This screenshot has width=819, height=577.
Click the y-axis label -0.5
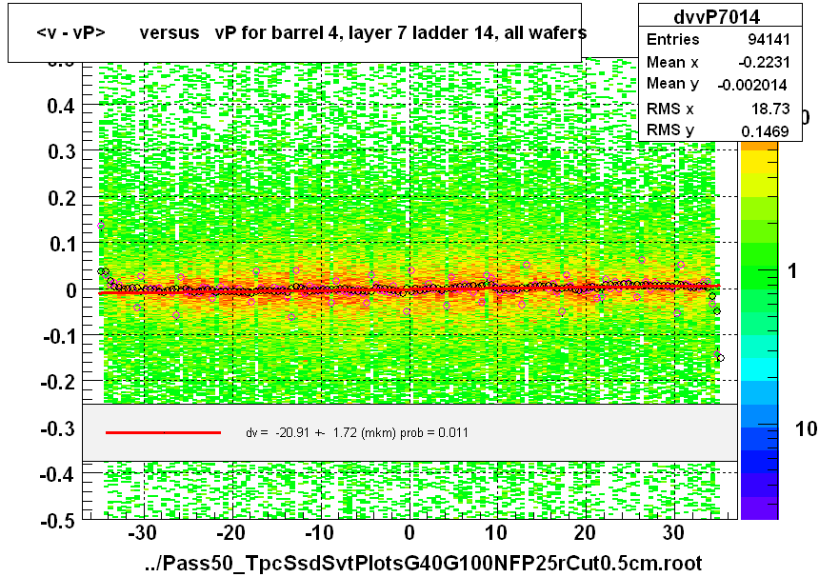[58, 521]
